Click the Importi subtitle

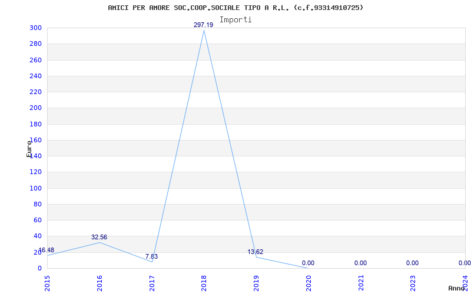(x=235, y=20)
